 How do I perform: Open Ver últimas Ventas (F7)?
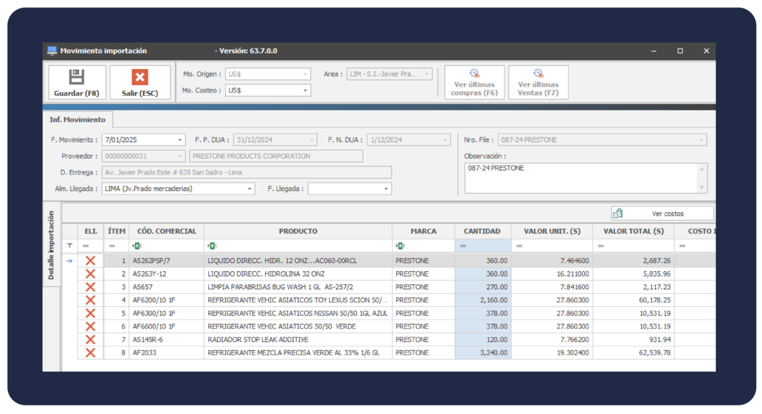[x=538, y=82]
